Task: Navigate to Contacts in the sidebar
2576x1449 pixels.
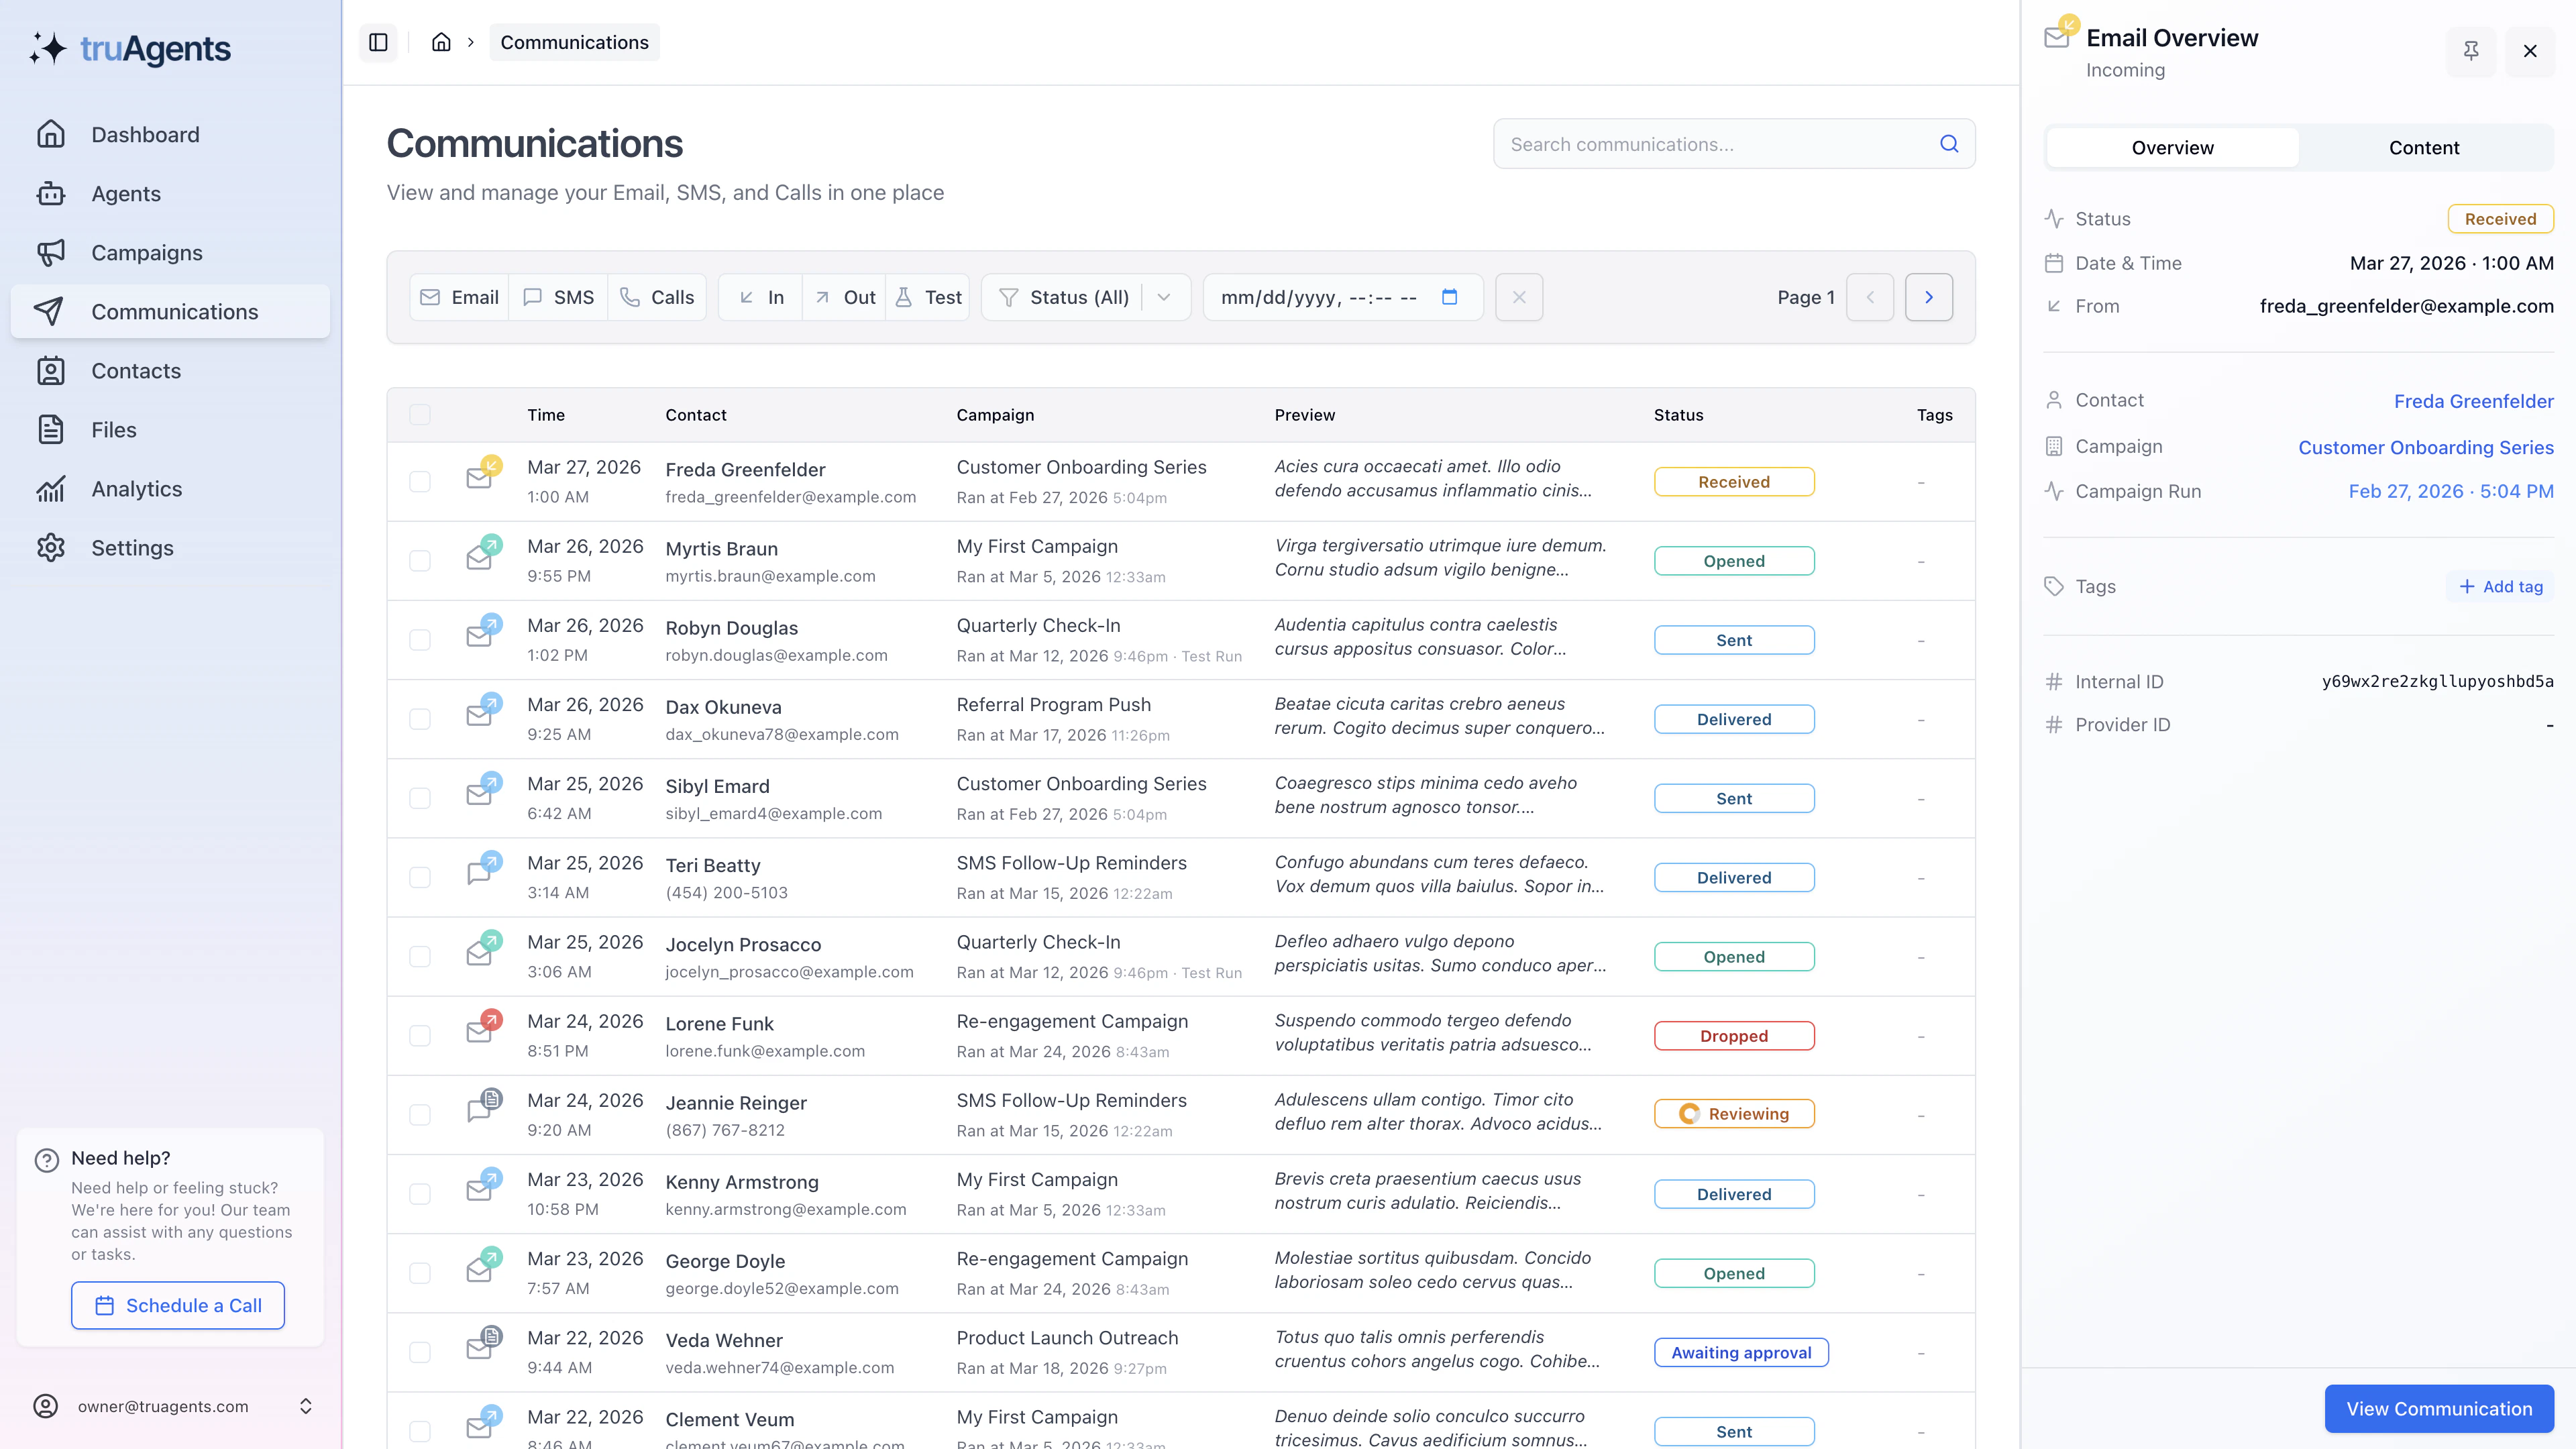Action: (136, 370)
